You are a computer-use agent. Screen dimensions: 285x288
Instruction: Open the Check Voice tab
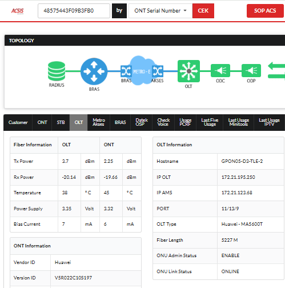coord(163,122)
